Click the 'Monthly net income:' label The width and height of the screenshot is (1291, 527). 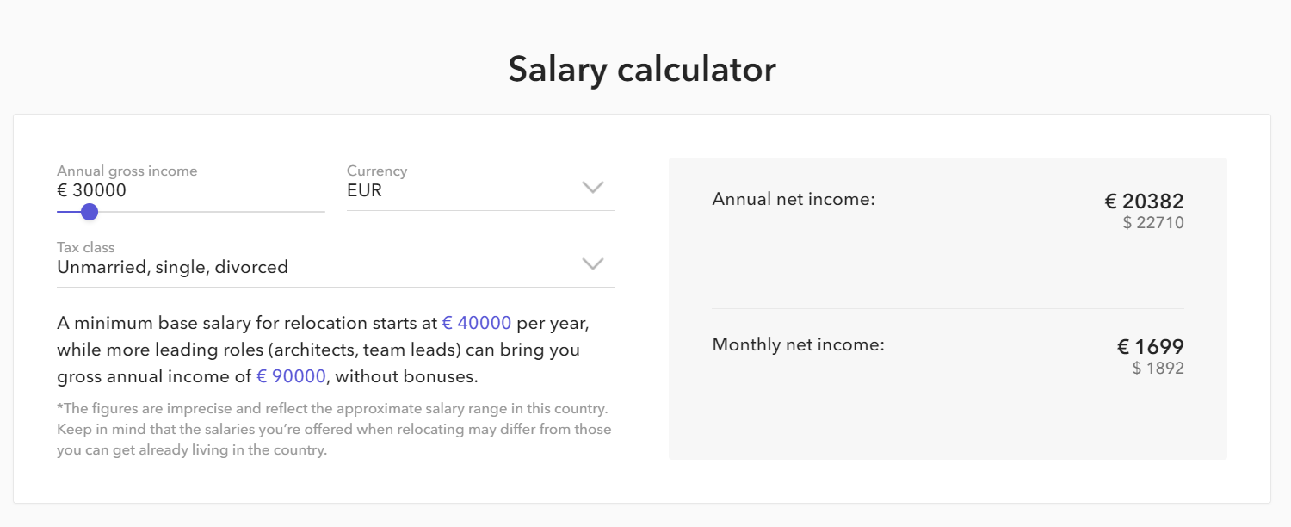[799, 344]
